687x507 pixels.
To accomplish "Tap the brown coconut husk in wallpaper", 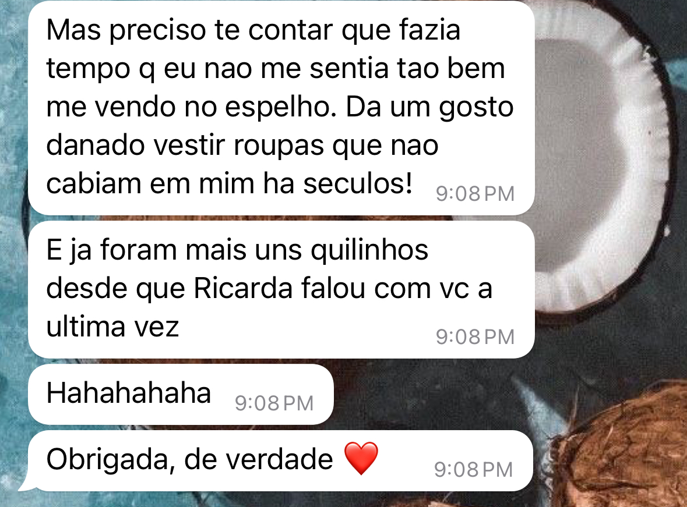I will click(618, 446).
